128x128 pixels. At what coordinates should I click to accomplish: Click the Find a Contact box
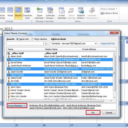(109, 9)
